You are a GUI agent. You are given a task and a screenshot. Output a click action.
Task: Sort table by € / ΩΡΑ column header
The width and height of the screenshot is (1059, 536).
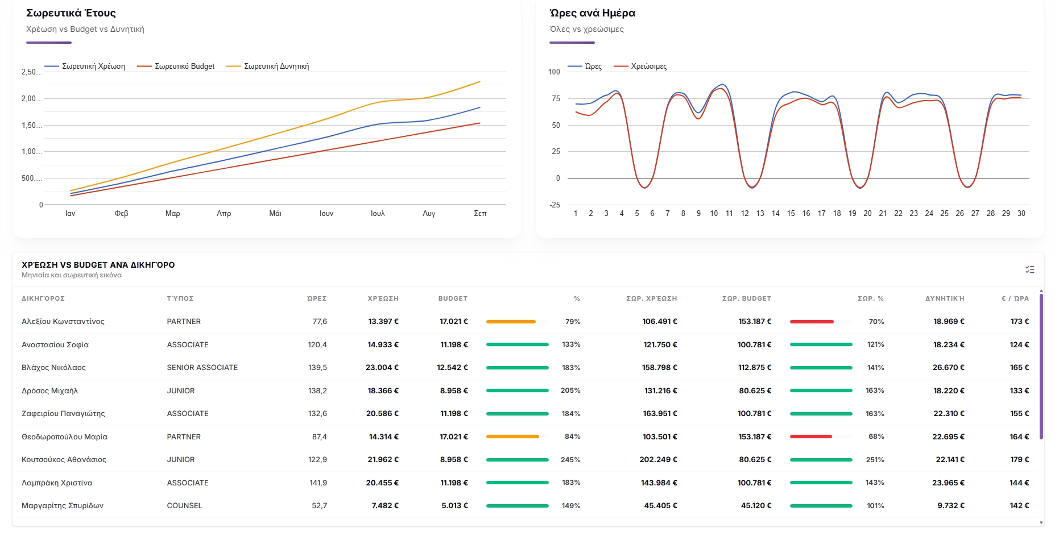1015,298
